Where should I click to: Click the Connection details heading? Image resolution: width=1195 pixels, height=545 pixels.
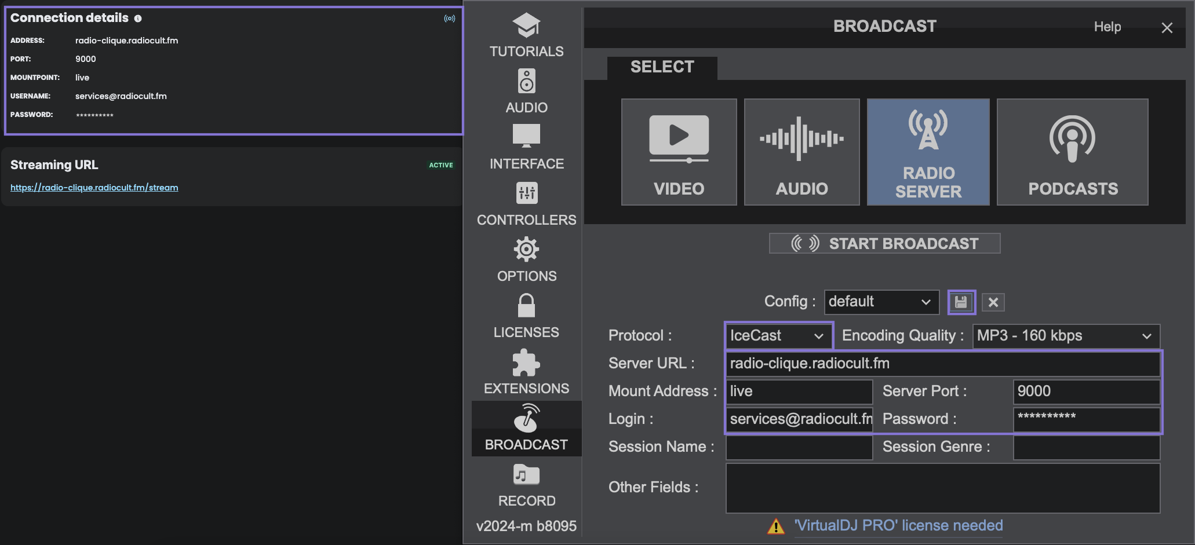[70, 18]
